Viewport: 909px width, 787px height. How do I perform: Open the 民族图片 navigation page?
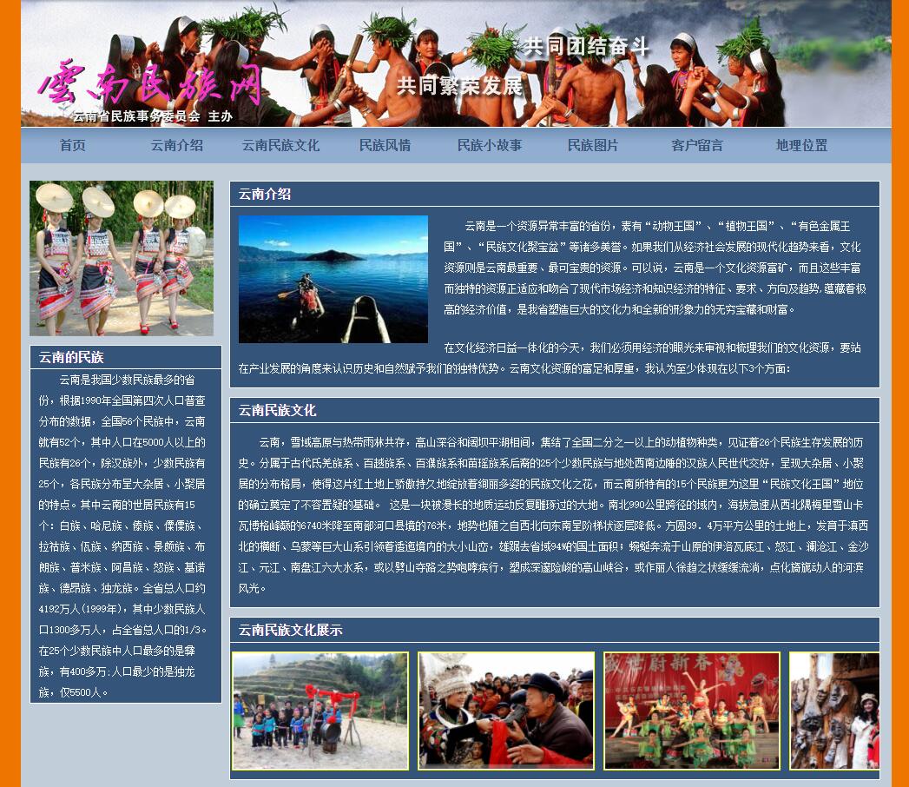coord(593,146)
